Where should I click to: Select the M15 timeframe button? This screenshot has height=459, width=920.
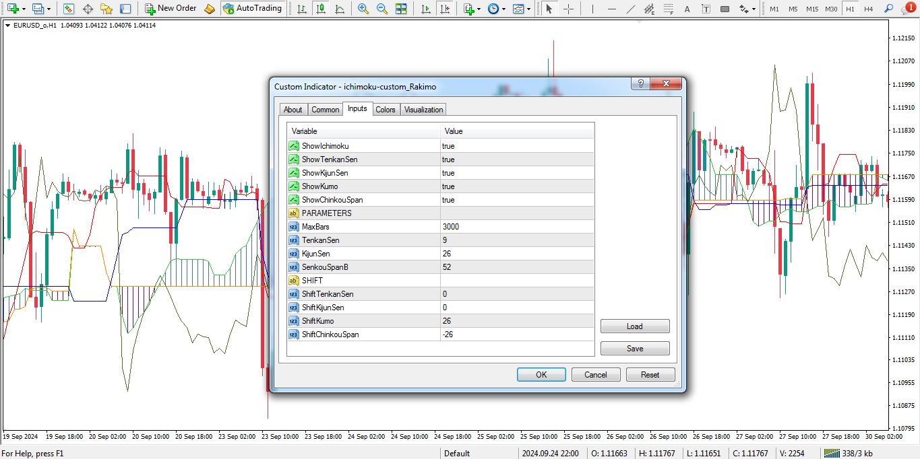(812, 9)
